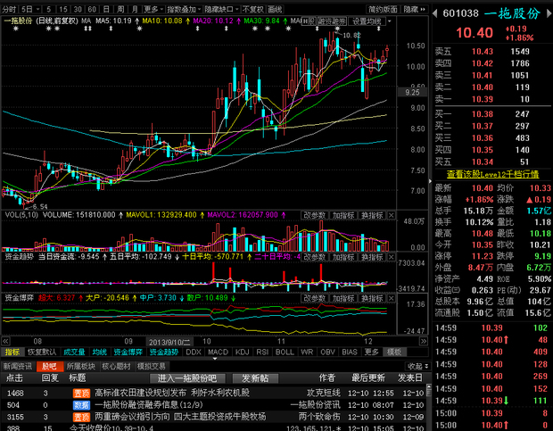Screen dimensions: 553x431
Task: Open the 核心题材 tab
Action: point(116,366)
